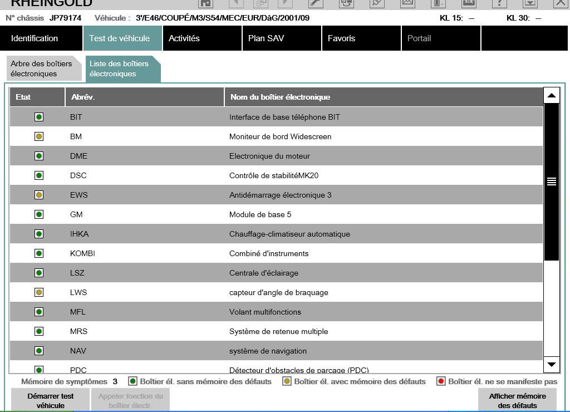This screenshot has width=570, height=412.
Task: Select 'Contrôle de stabilitéMK20' row
Action: (276, 175)
